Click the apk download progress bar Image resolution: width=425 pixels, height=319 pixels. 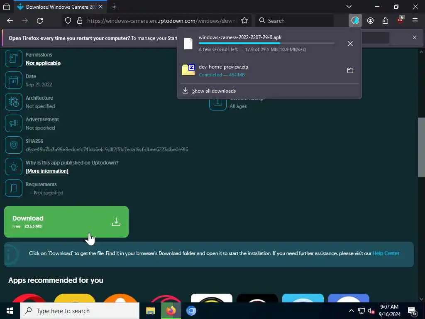(266, 43)
